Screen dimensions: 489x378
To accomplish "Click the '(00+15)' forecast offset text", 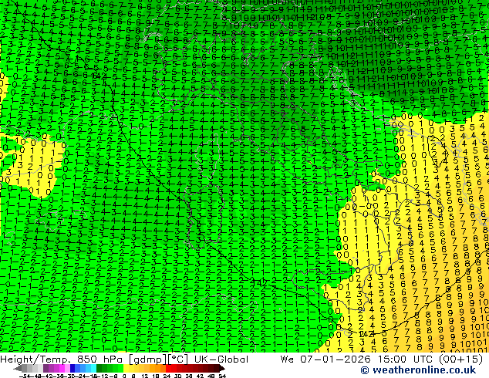I will pyautogui.click(x=460, y=359).
